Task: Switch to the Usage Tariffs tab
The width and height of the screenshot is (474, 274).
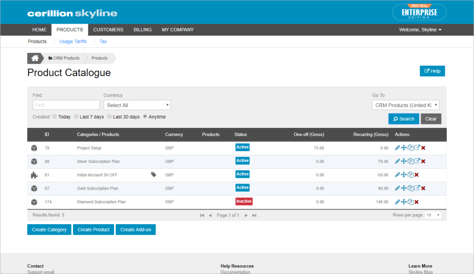Action: click(73, 41)
